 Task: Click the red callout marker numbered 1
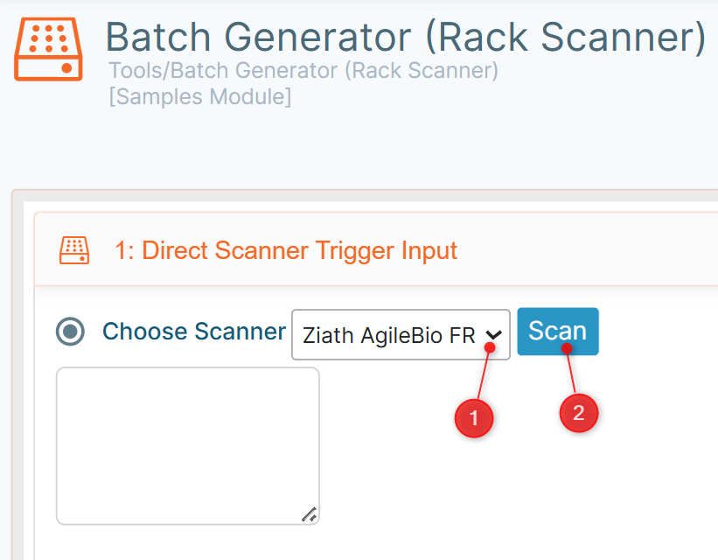pyautogui.click(x=474, y=418)
